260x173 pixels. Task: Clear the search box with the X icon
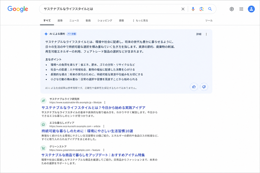(183, 9)
